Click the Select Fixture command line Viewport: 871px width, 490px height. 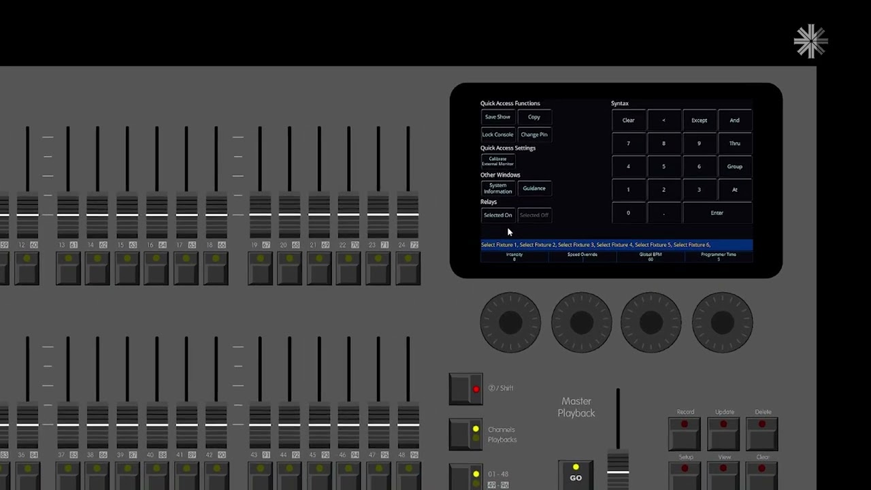point(617,245)
